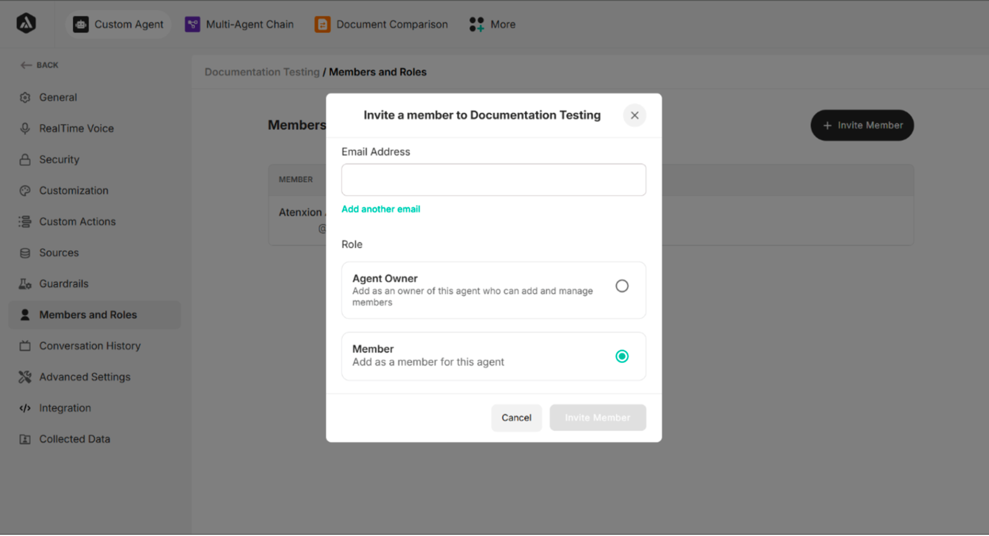Viewport: 989px width, 536px height.
Task: Go to Members and Roles in sidebar
Action: coord(94,315)
